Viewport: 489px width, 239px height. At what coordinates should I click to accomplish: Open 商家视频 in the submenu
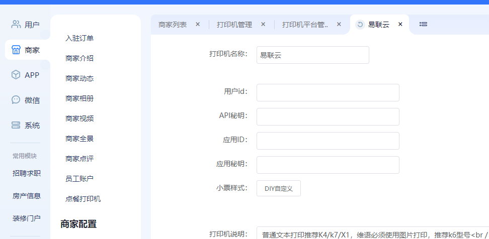[x=79, y=118]
